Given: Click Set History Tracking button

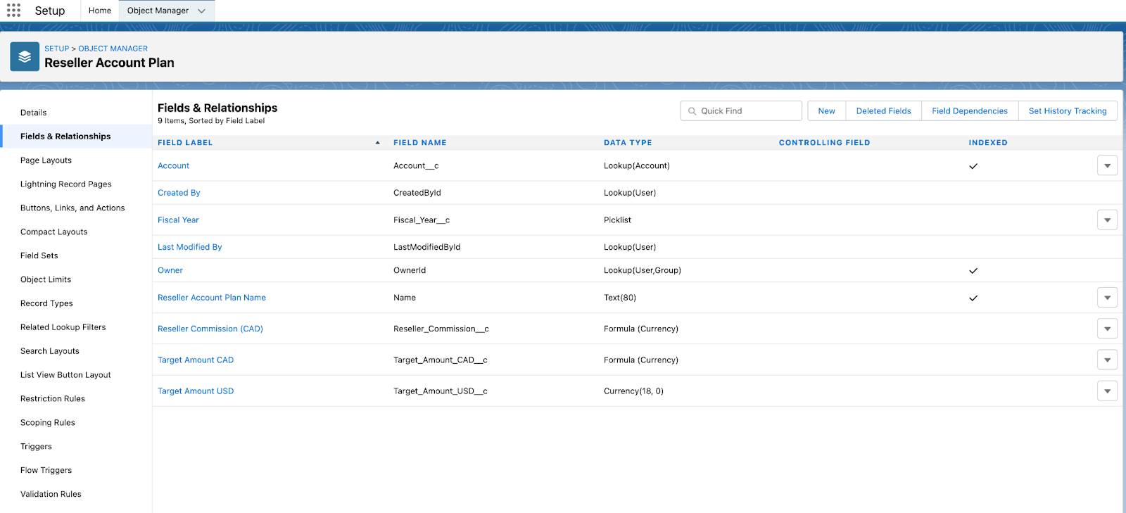Looking at the screenshot, I should coord(1068,111).
